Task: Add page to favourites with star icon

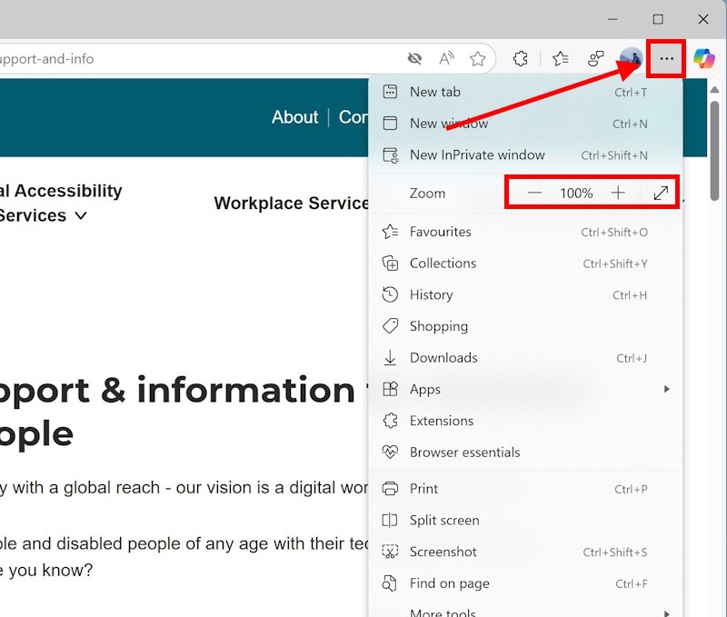Action: tap(478, 59)
